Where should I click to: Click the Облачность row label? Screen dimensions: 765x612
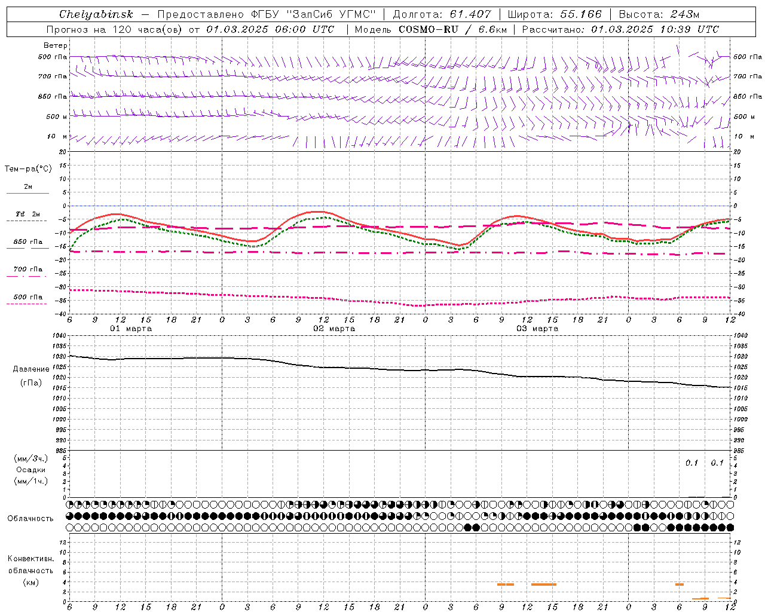(30, 519)
